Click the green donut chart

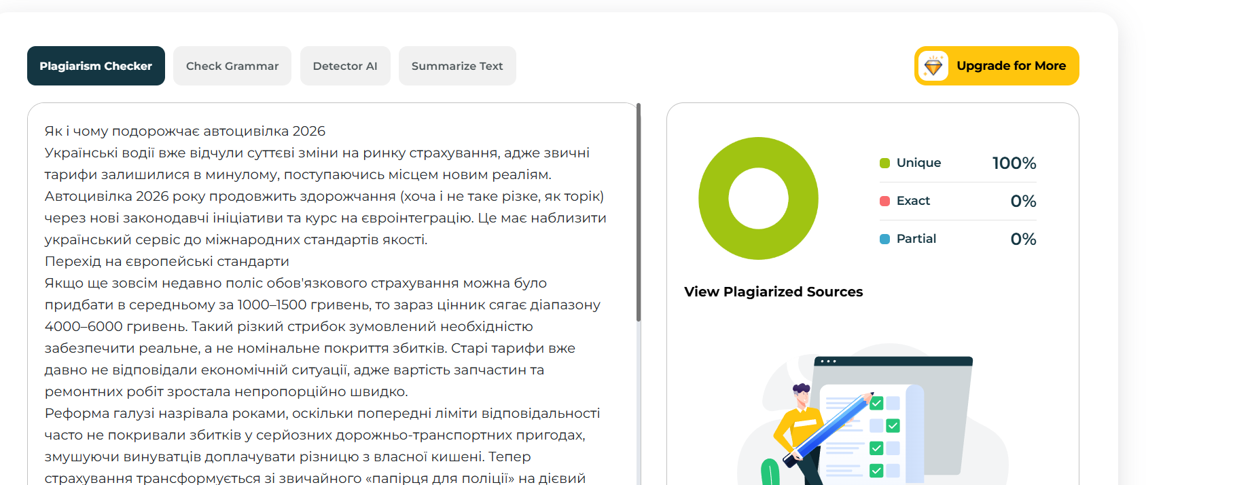(758, 198)
